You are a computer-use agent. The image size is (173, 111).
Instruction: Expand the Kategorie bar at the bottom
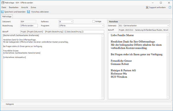click(x=86, y=104)
